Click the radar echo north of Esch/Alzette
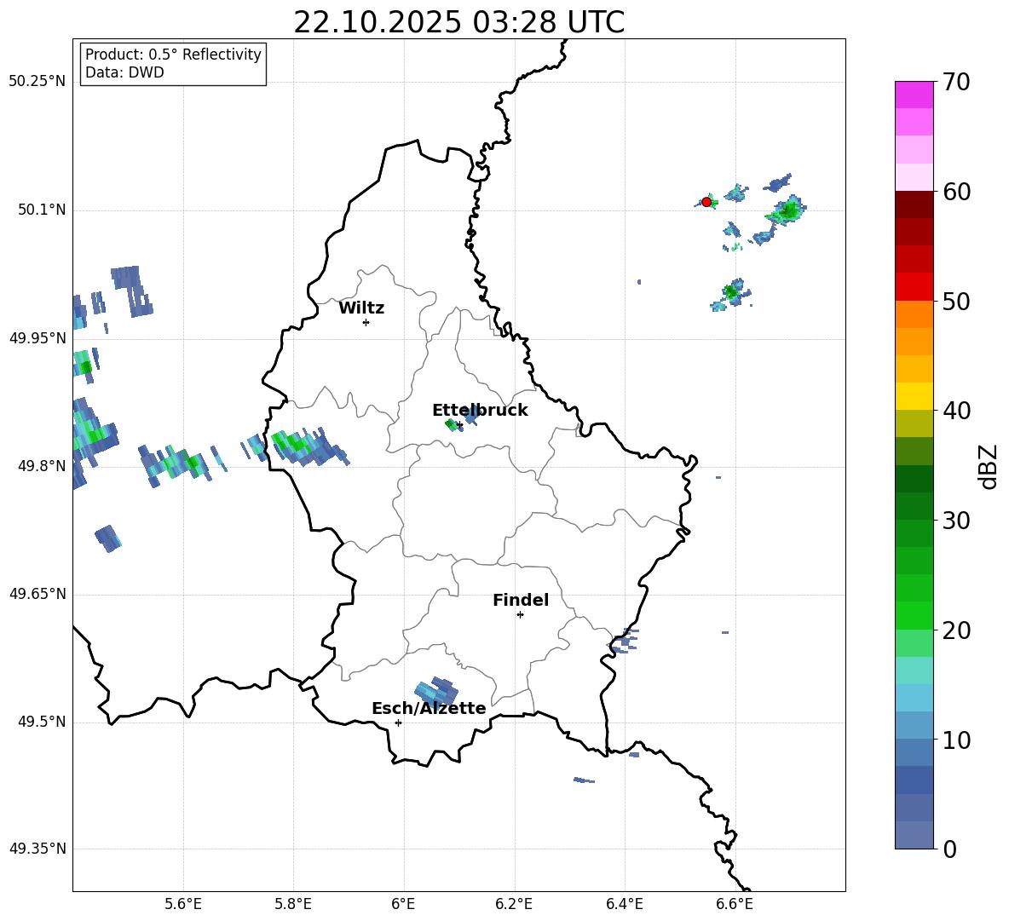1009x921 pixels. click(436, 691)
